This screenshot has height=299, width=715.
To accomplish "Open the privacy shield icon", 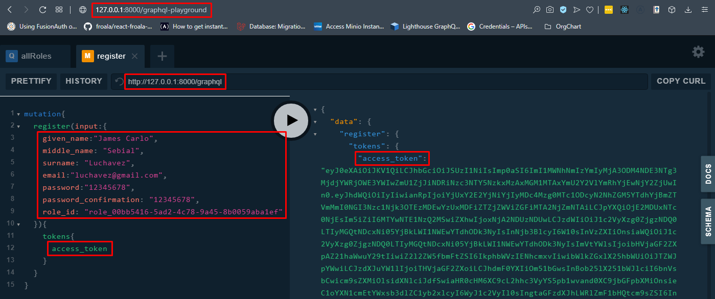I will pyautogui.click(x=563, y=10).
